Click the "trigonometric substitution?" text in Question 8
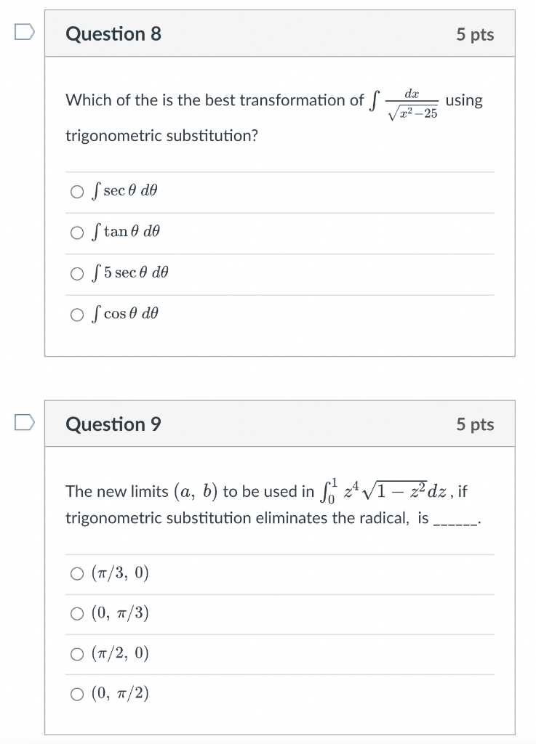This screenshot has width=536, height=744. coord(161,136)
